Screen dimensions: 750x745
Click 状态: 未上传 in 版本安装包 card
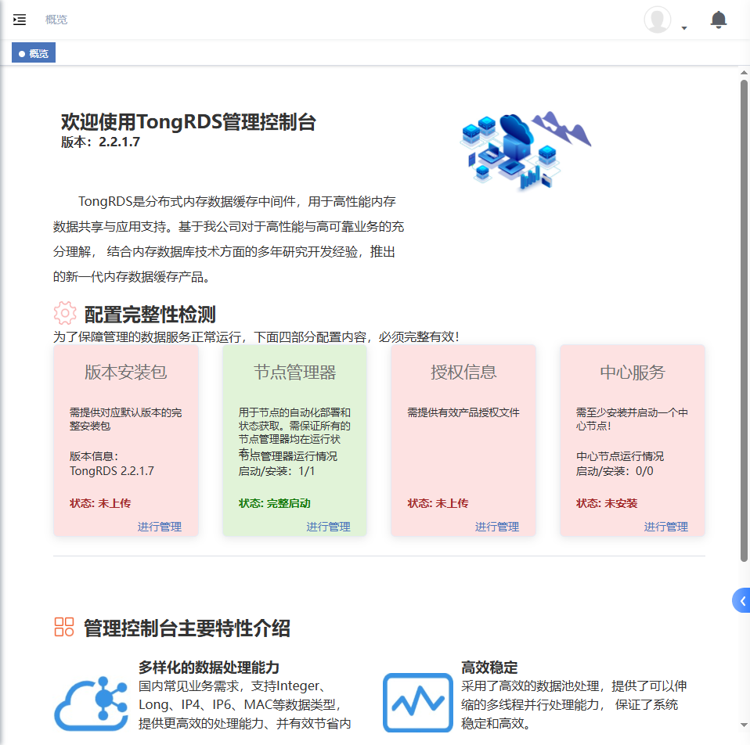pyautogui.click(x=100, y=503)
